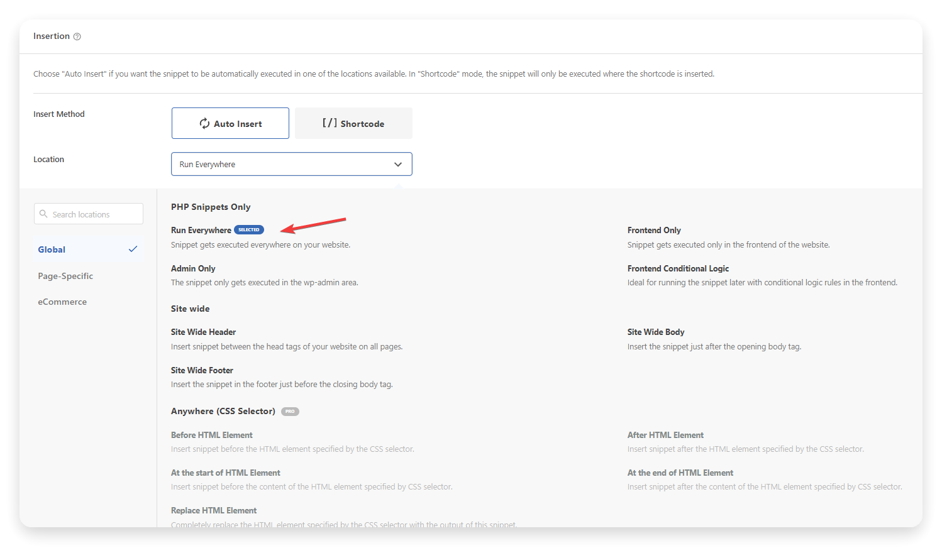Click text "Snippet gets executed only in the frontend"

pos(729,244)
